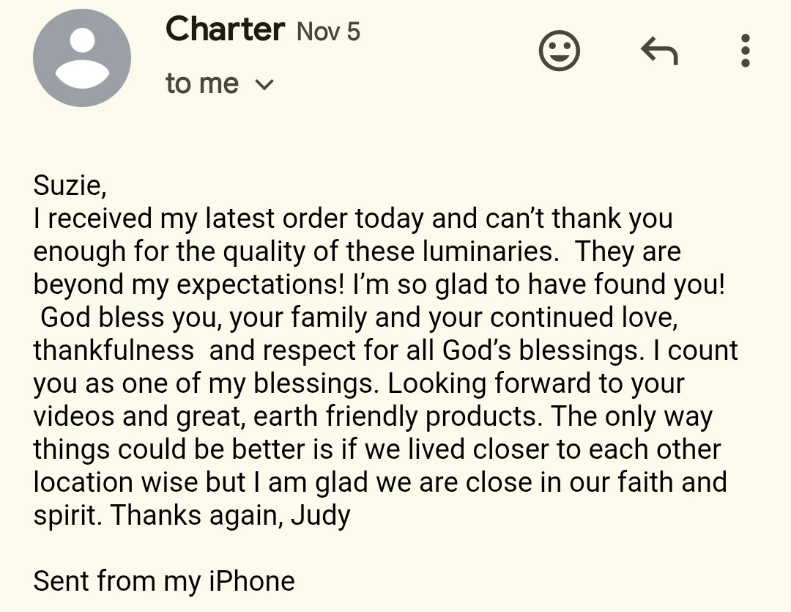This screenshot has height=612, width=791.
Task: Click the "Suzie," greeting line
Action: point(70,185)
